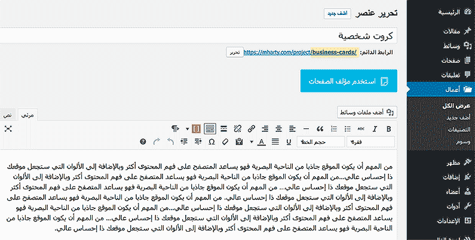Apply italic formatting from the toolbar
Viewport: 475px width, 240px height.
pyautogui.click(x=375, y=128)
